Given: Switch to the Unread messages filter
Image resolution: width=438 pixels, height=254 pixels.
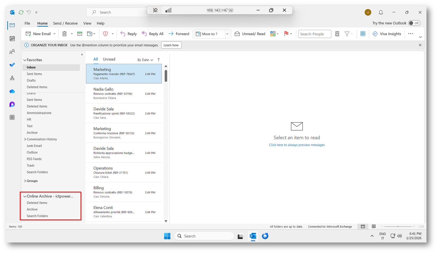Looking at the screenshot, I should pos(109,59).
